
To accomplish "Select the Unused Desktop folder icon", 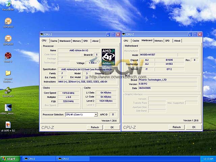I will click(x=8, y=76).
